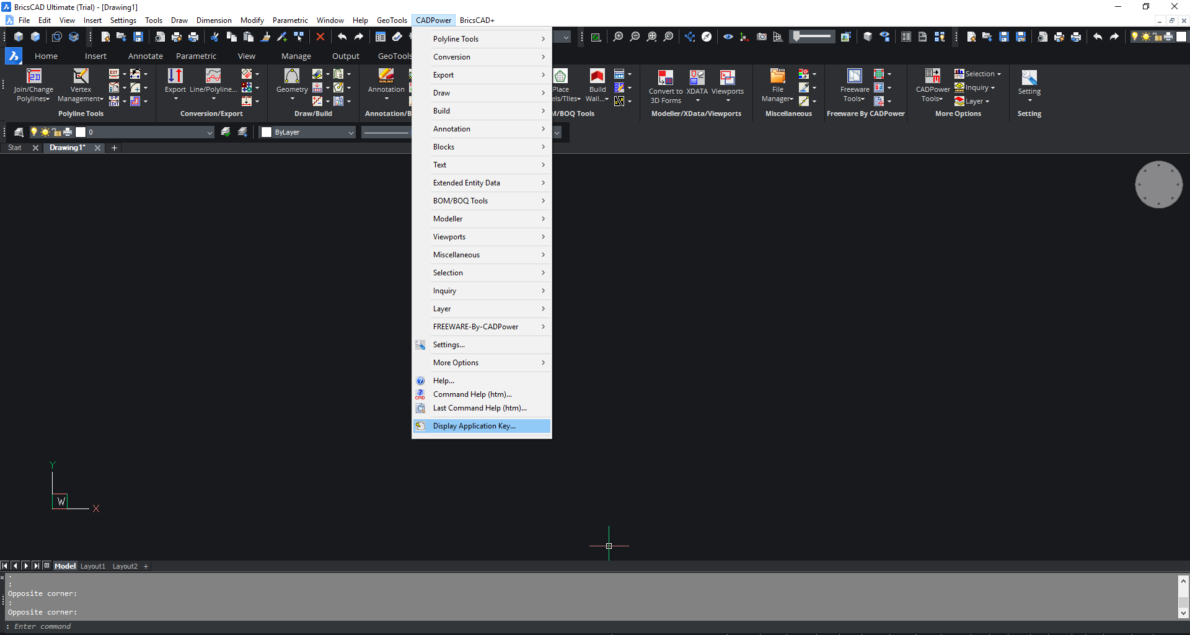Switch to Layout2 tab
This screenshot has width=1190, height=635.
pyautogui.click(x=125, y=566)
